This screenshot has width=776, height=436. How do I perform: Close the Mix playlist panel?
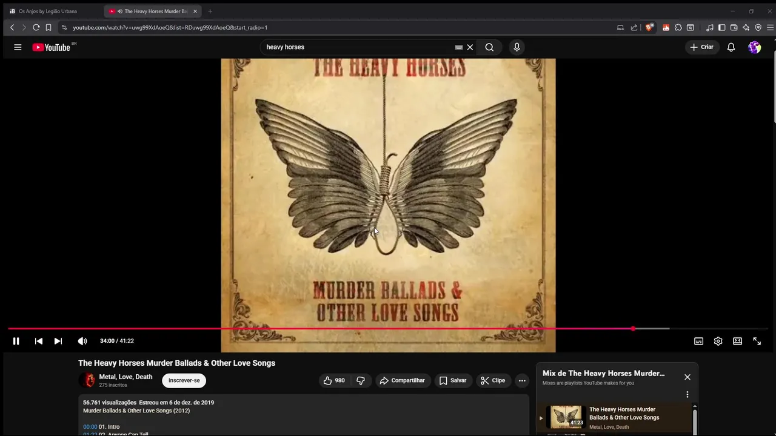click(687, 377)
